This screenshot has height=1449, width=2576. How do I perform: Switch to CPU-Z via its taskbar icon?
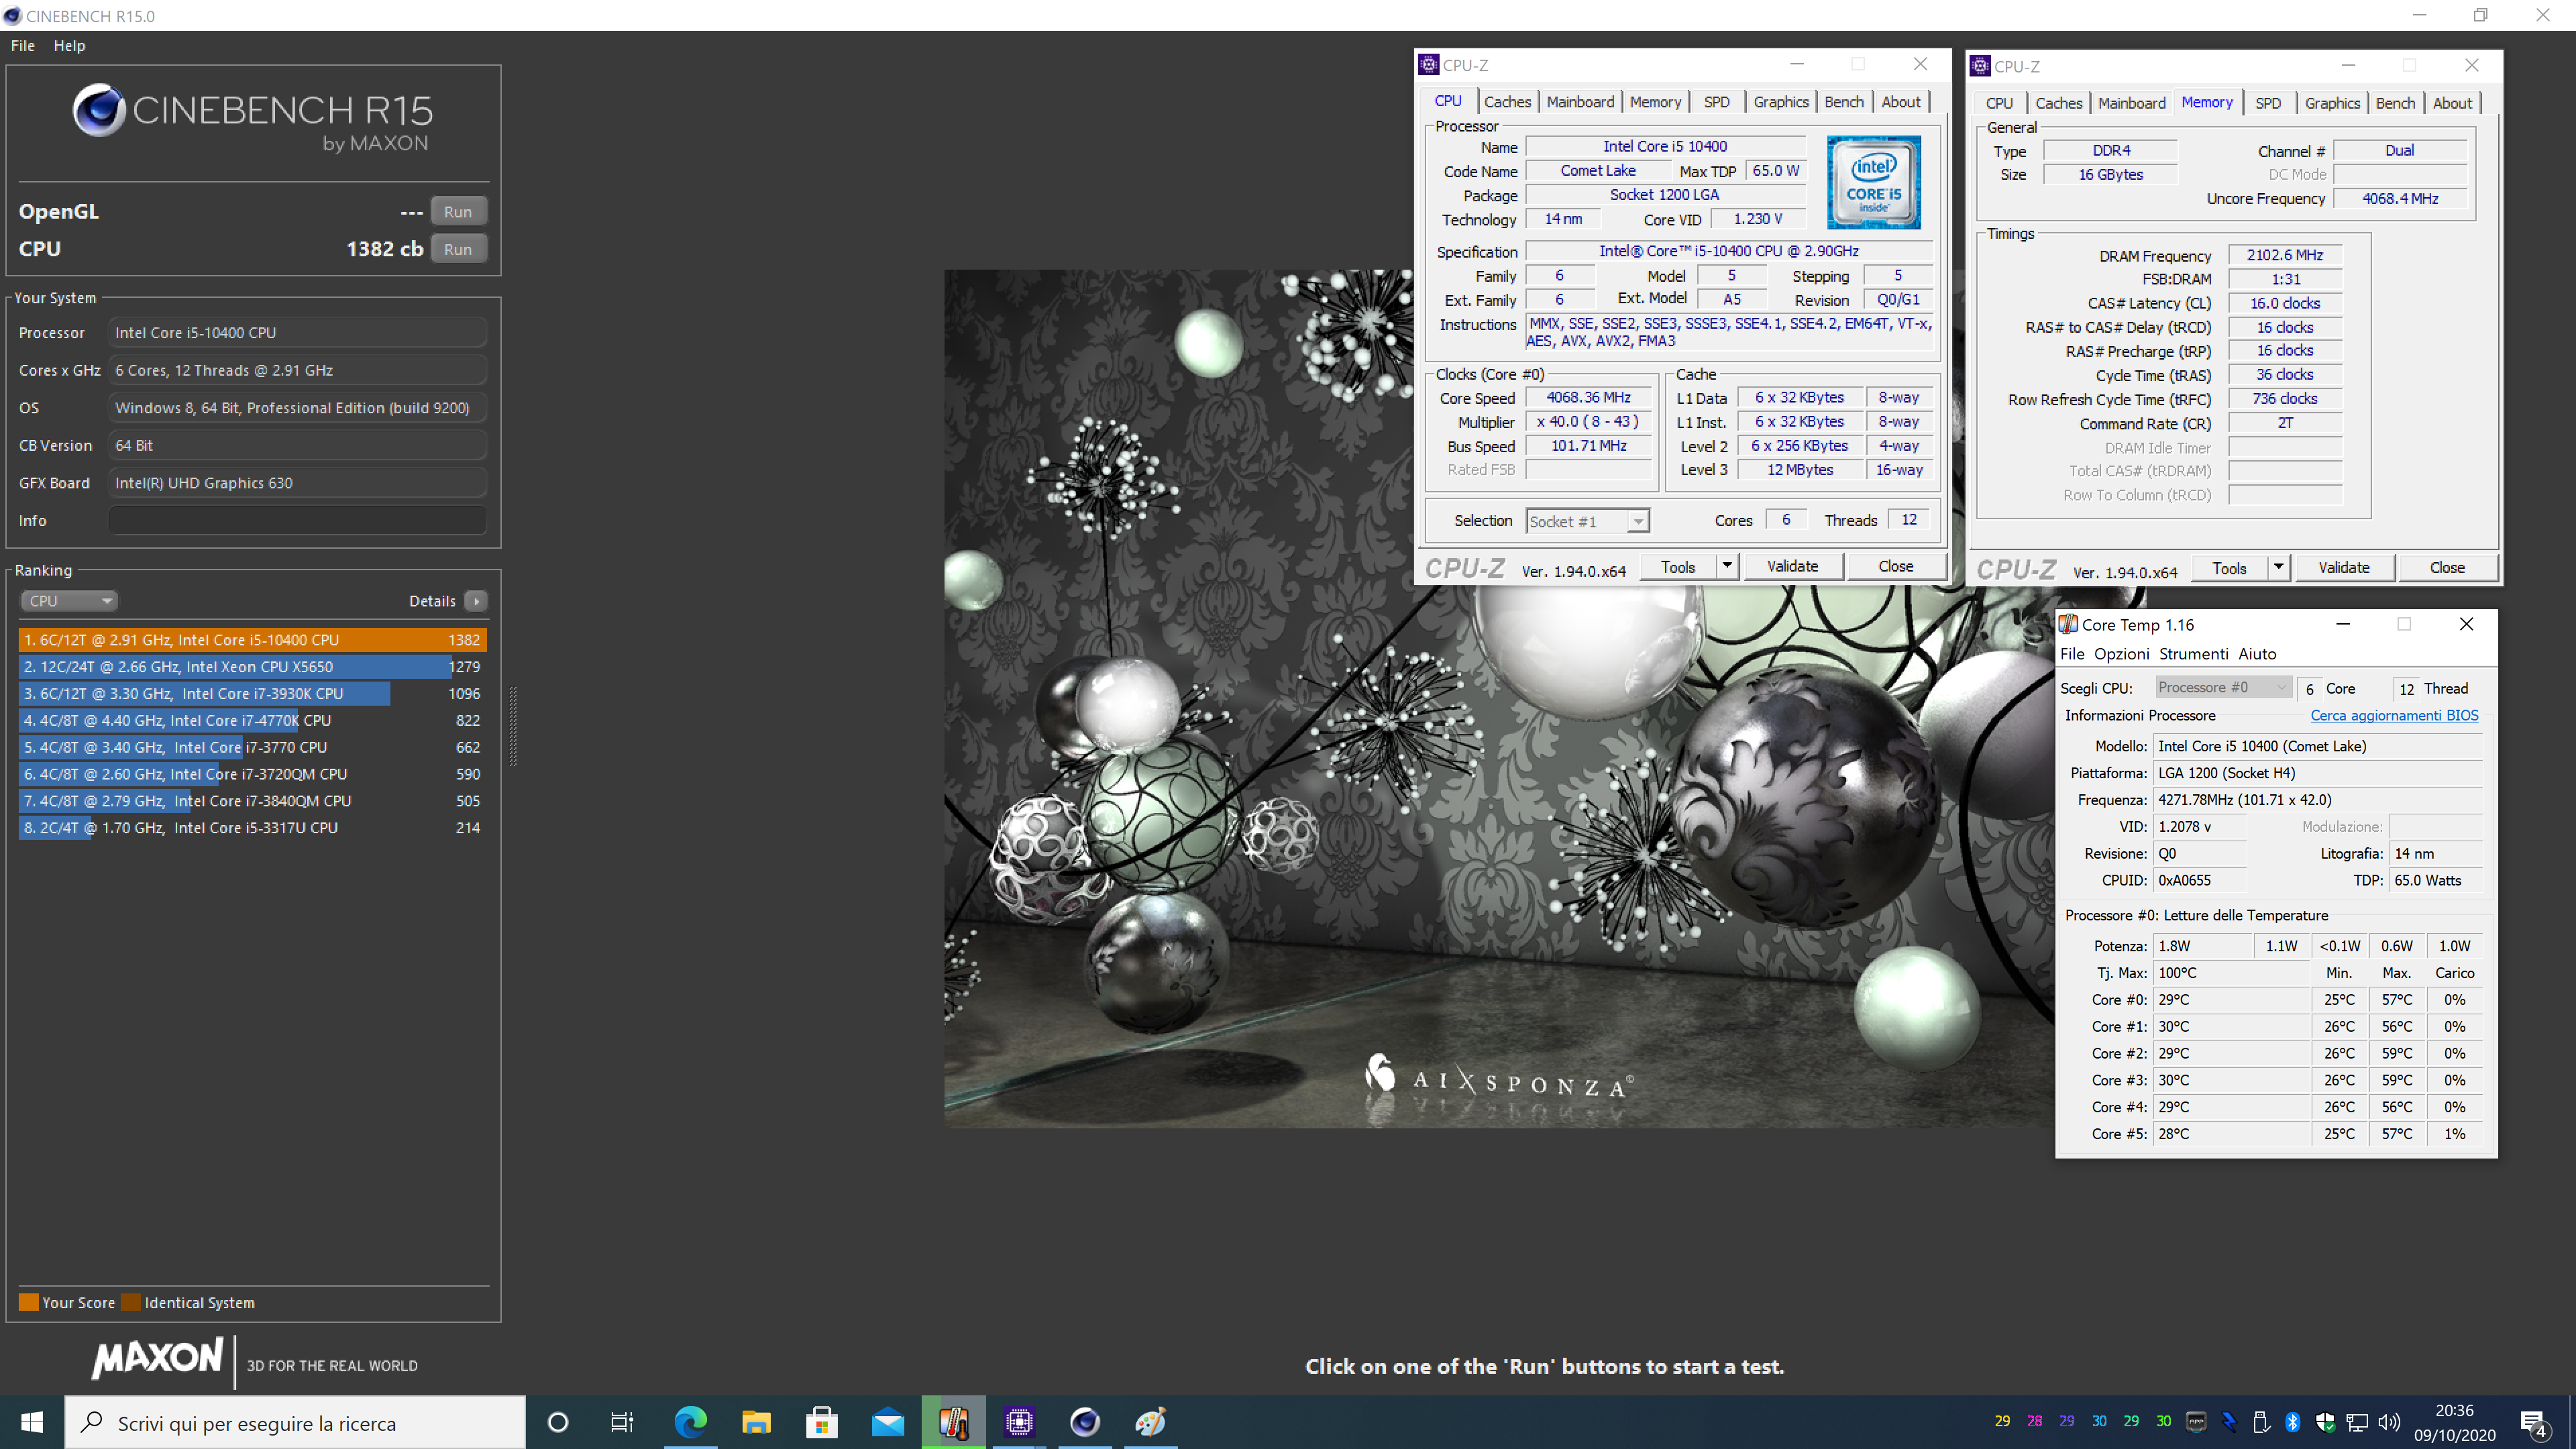click(1020, 1422)
